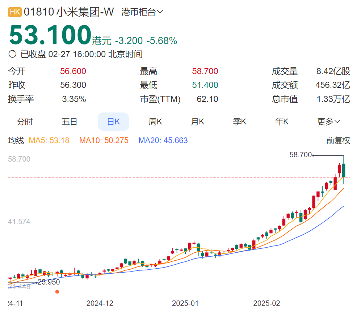Toggle the MA20 moving average label

coord(163,141)
